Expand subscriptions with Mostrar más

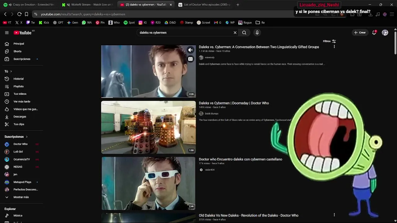point(22,197)
